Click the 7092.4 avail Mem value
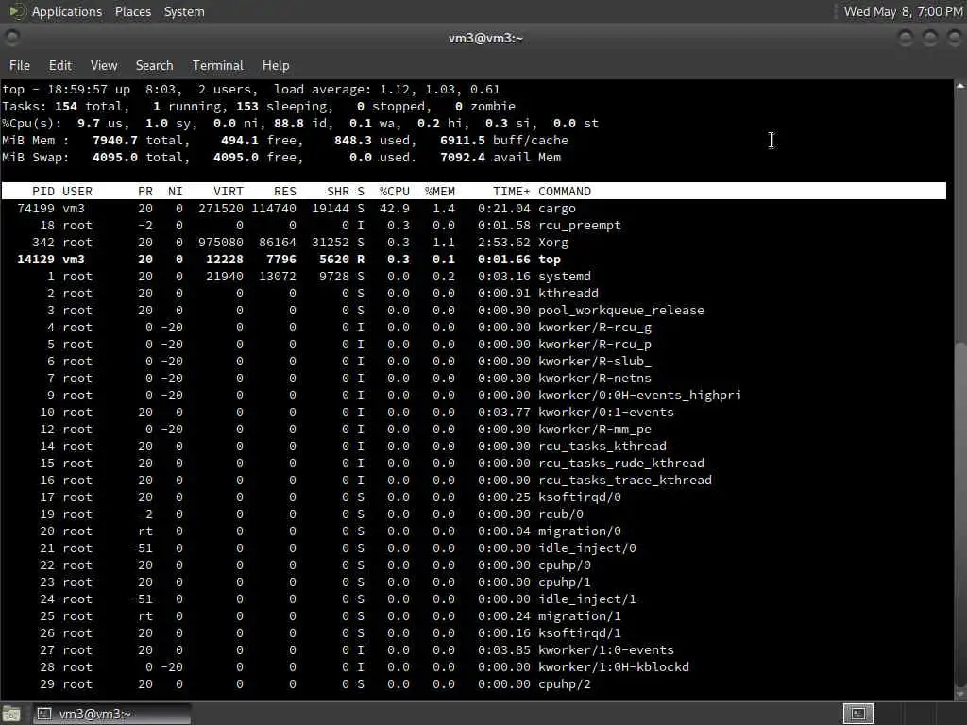 coord(463,158)
